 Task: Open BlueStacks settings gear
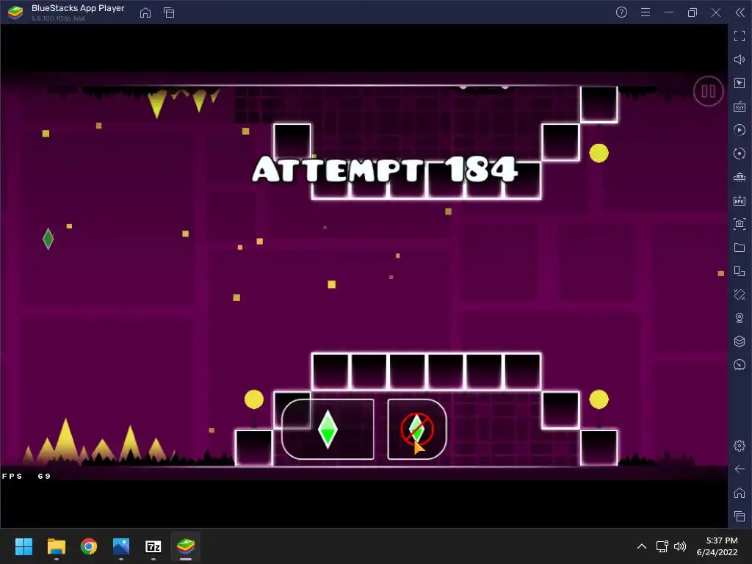(x=740, y=446)
